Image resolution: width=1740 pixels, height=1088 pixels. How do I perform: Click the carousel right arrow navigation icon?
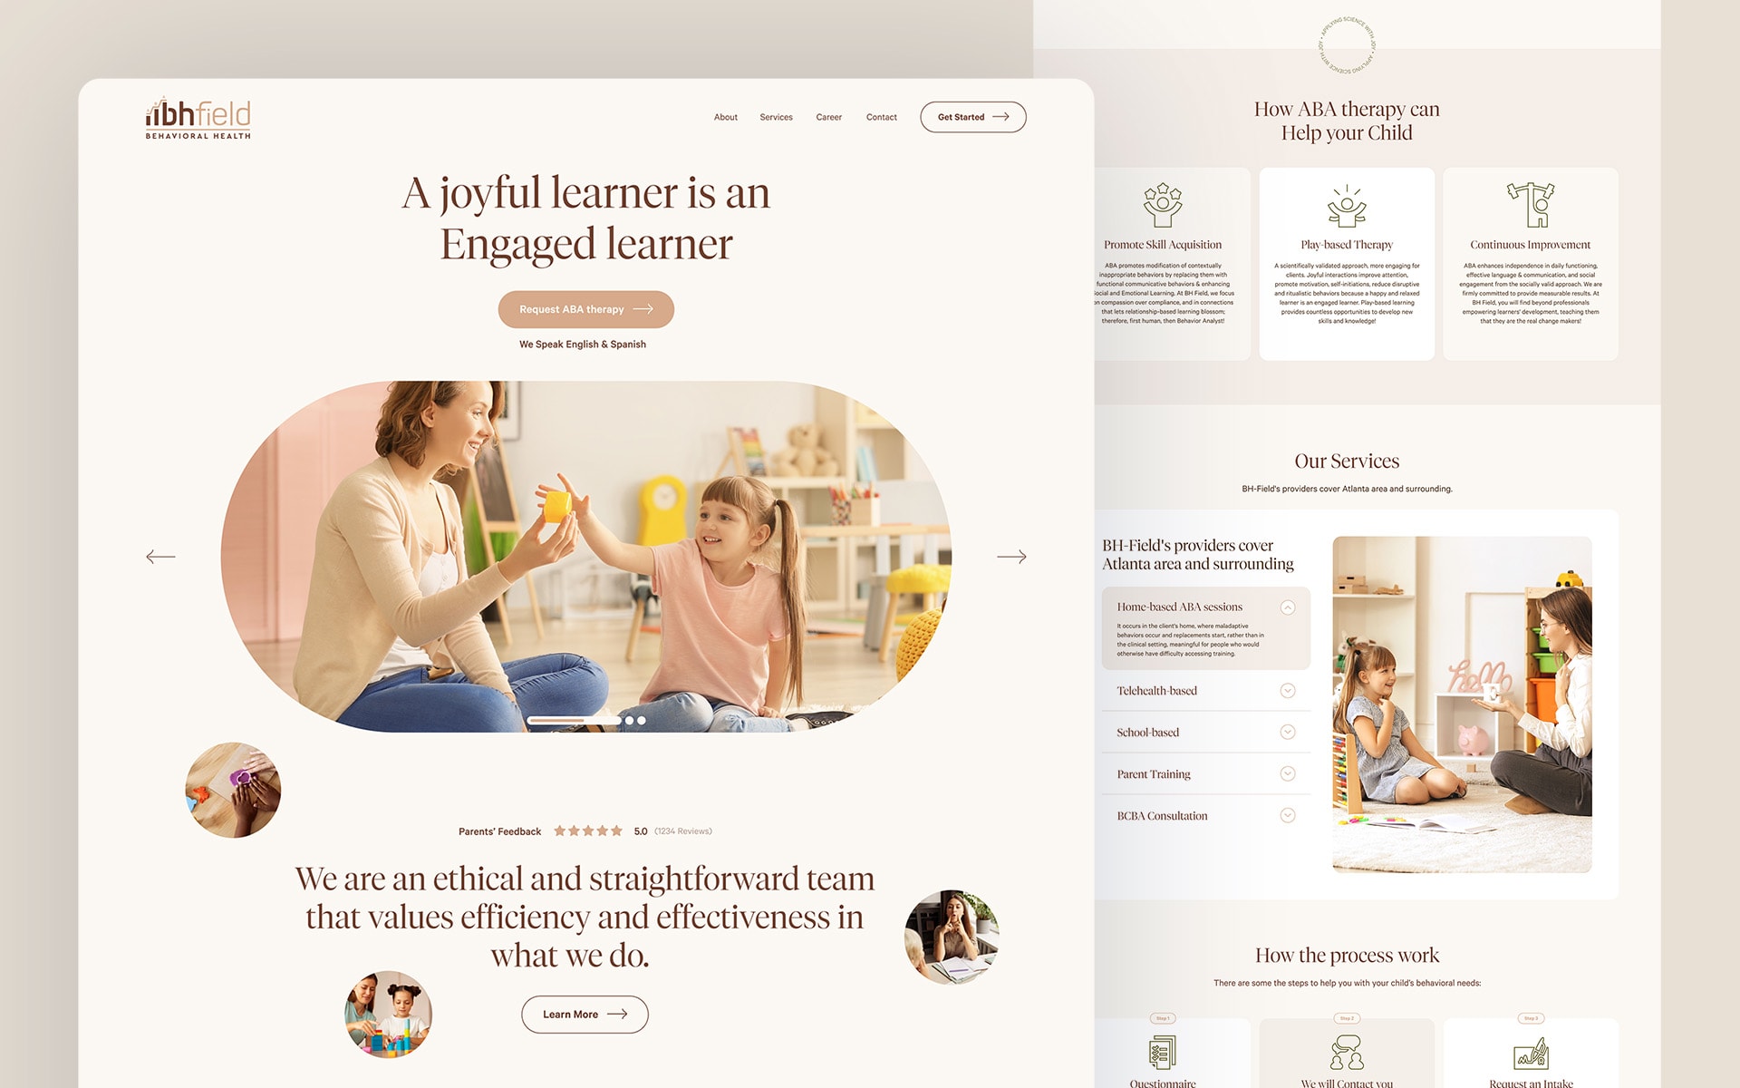tap(1012, 554)
